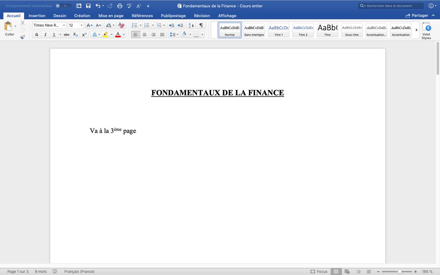This screenshot has height=275, width=440.
Task: Click the Undo arrow icon
Action: (x=98, y=6)
